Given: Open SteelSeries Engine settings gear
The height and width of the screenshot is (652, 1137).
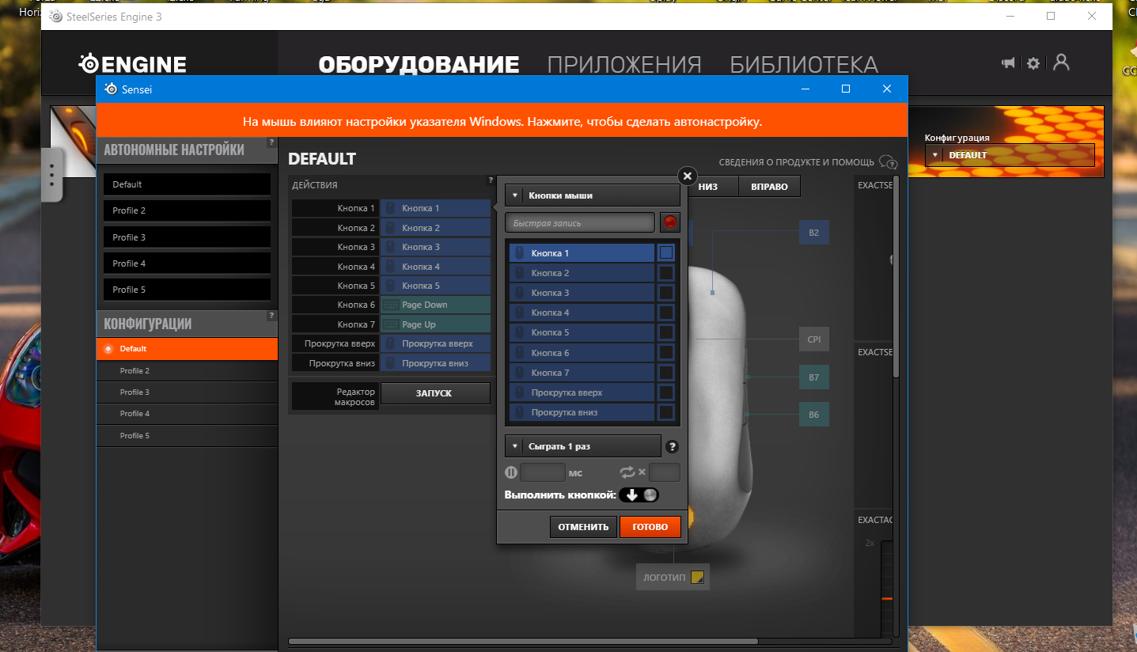Looking at the screenshot, I should pos(1033,63).
